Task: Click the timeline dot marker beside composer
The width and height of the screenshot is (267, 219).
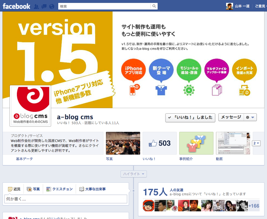Action: point(133,191)
